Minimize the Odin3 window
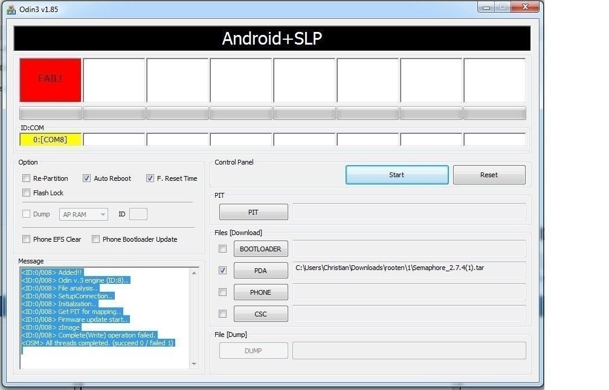 (486, 7)
